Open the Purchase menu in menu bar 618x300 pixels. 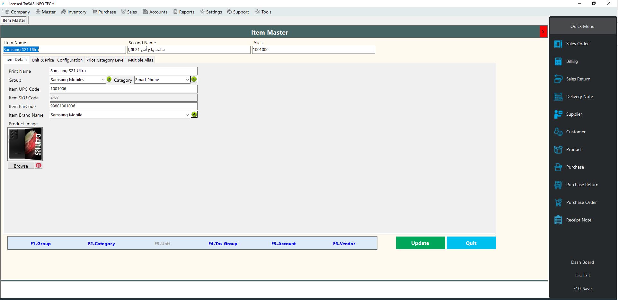pos(104,12)
